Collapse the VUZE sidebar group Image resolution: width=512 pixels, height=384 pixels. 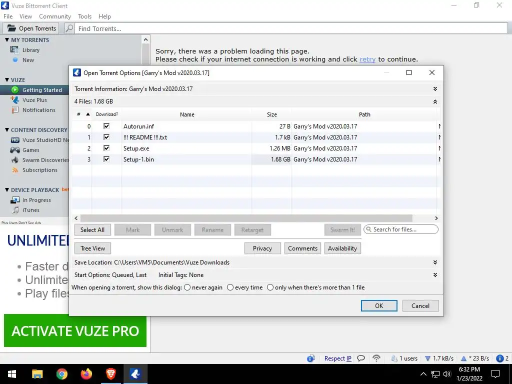click(x=7, y=80)
